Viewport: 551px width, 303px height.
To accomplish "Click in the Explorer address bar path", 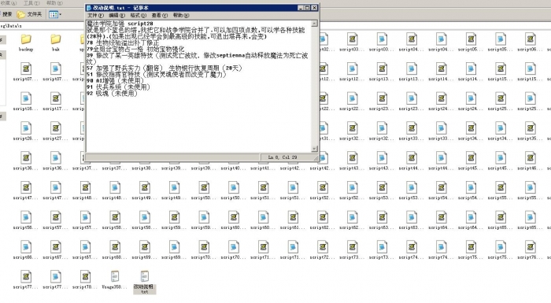I will tap(43, 26).
